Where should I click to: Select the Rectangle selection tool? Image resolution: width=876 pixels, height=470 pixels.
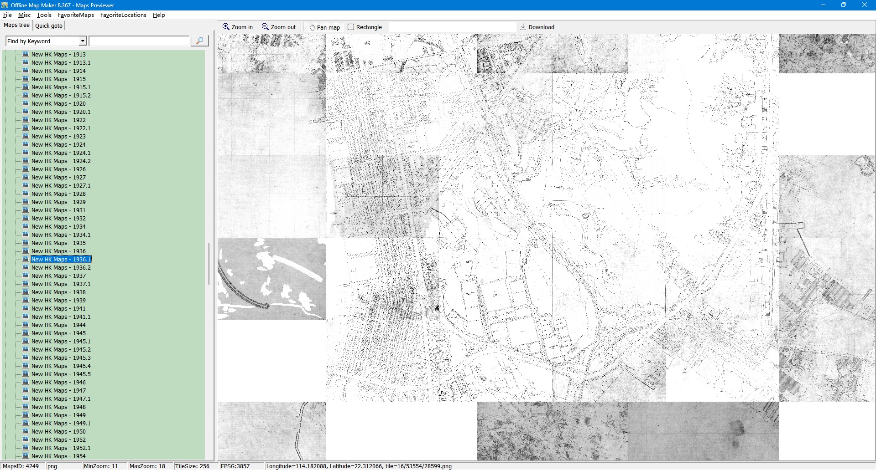click(x=351, y=27)
